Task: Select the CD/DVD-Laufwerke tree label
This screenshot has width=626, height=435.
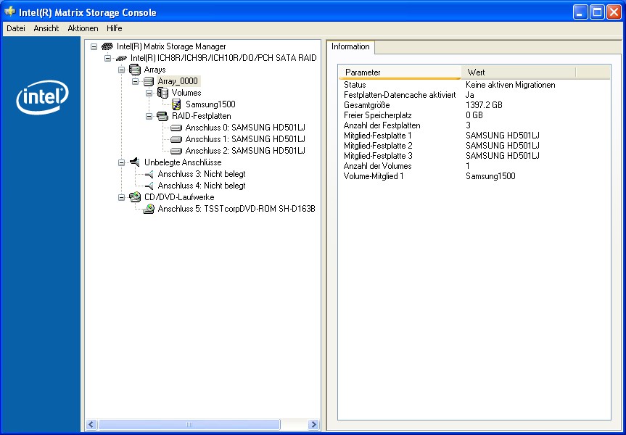Action: click(x=179, y=197)
